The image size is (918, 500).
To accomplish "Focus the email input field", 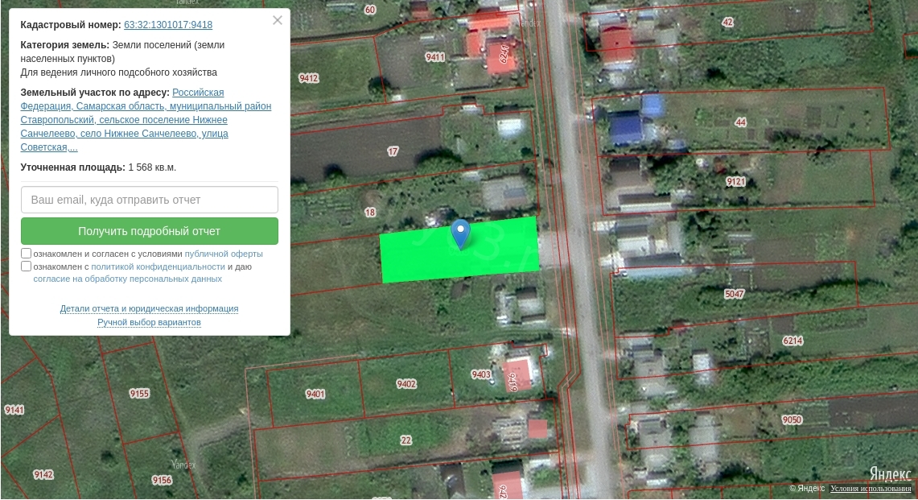I will coord(150,200).
